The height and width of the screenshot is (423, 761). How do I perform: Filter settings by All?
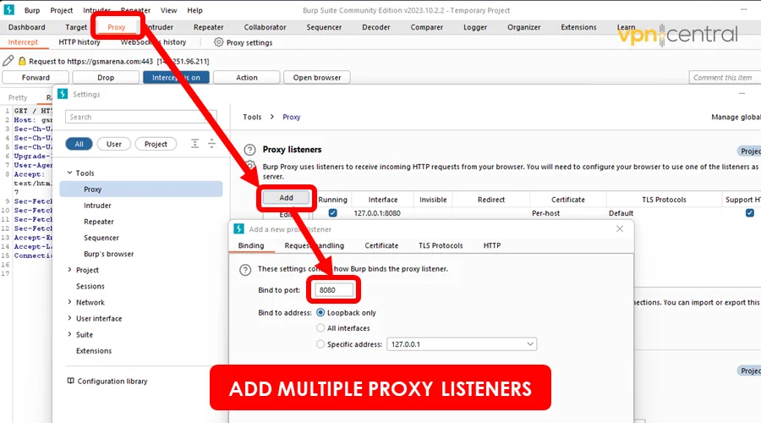(x=79, y=144)
